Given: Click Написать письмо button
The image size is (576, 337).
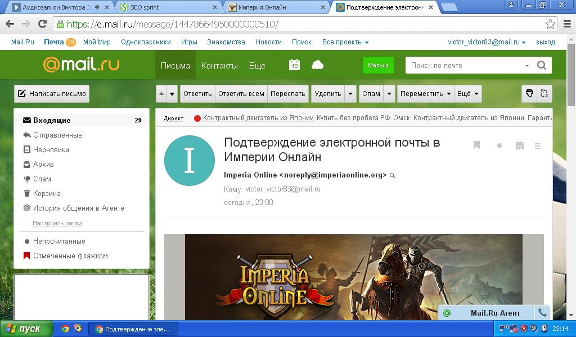Looking at the screenshot, I should coord(52,93).
